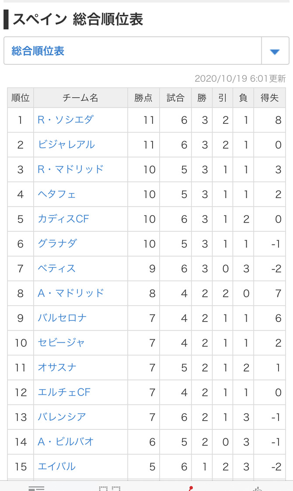This screenshot has height=491, width=293.
Task: Select the ベティス team link
Action: pos(57,268)
